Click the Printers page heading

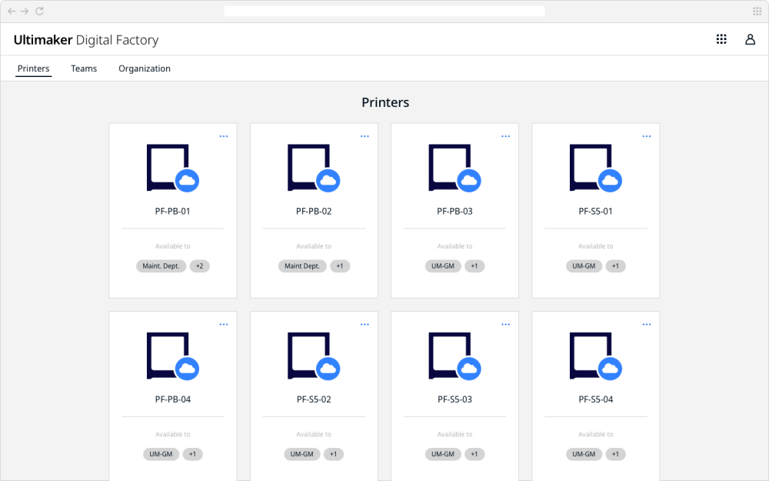[385, 102]
